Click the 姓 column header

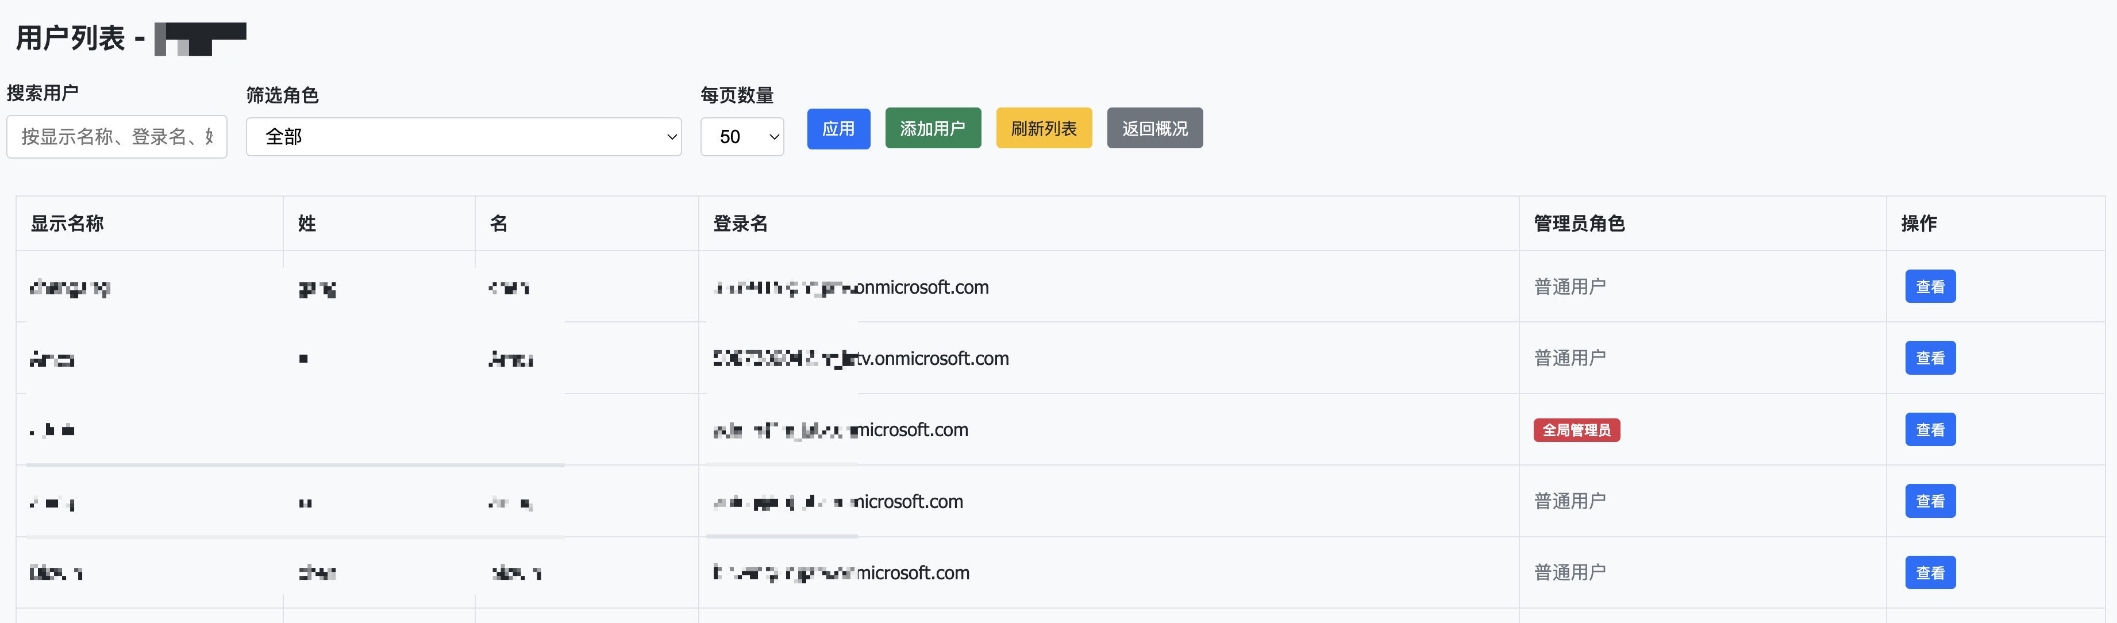306,224
